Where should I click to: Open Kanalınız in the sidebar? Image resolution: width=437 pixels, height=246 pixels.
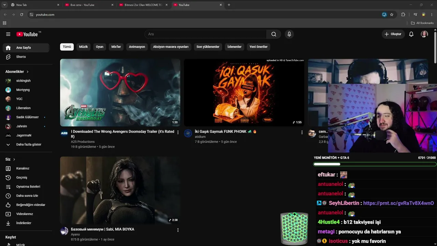click(x=26, y=168)
